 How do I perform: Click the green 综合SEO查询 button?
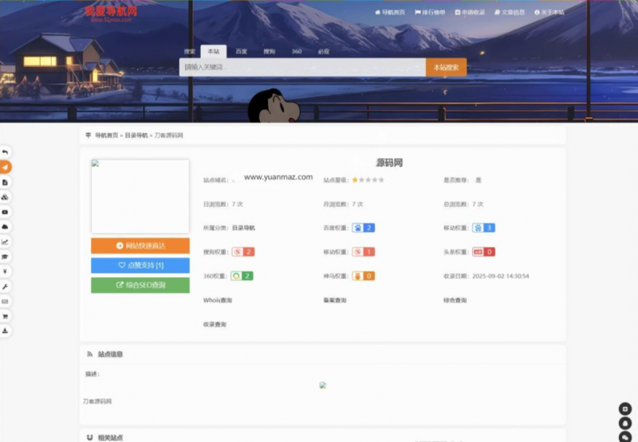(140, 285)
